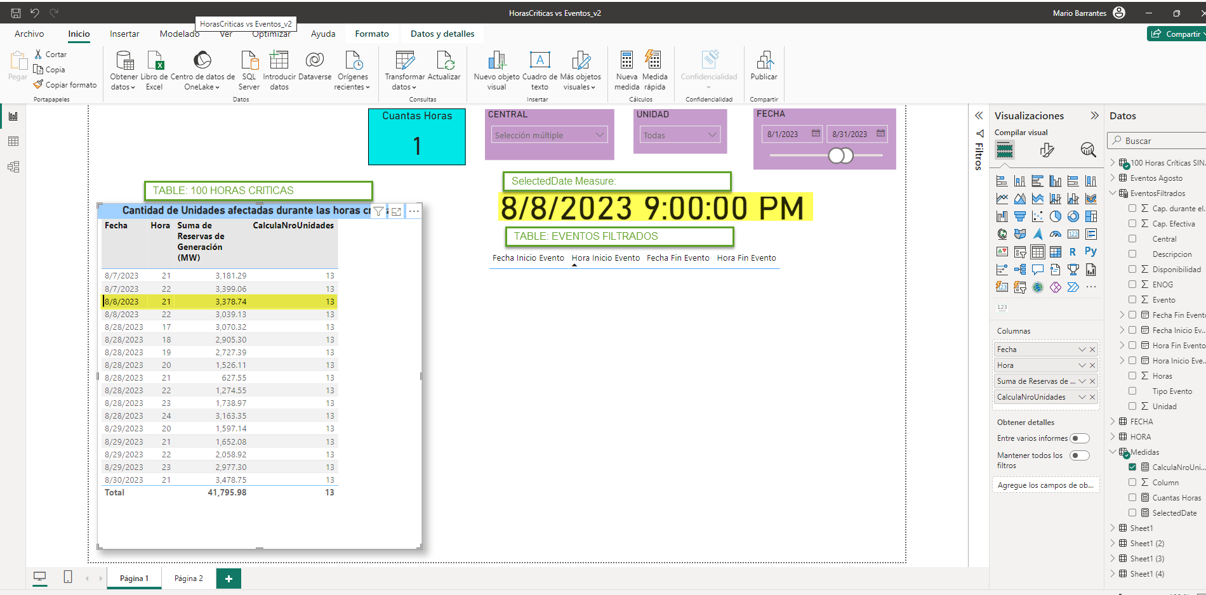
Task: Select the R script visual icon
Action: [x=1073, y=252]
